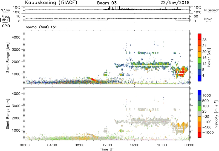
Task: Click the '08:00' time axis tick
Action: [x=80, y=145]
